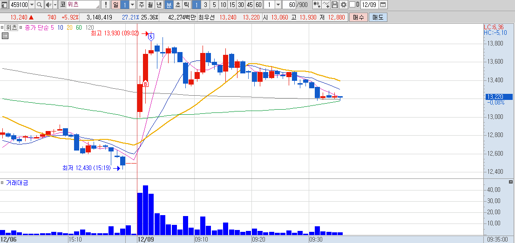This screenshot has height=243, width=515.
Task: Open the calendar date picker icon
Action: pos(383,5)
